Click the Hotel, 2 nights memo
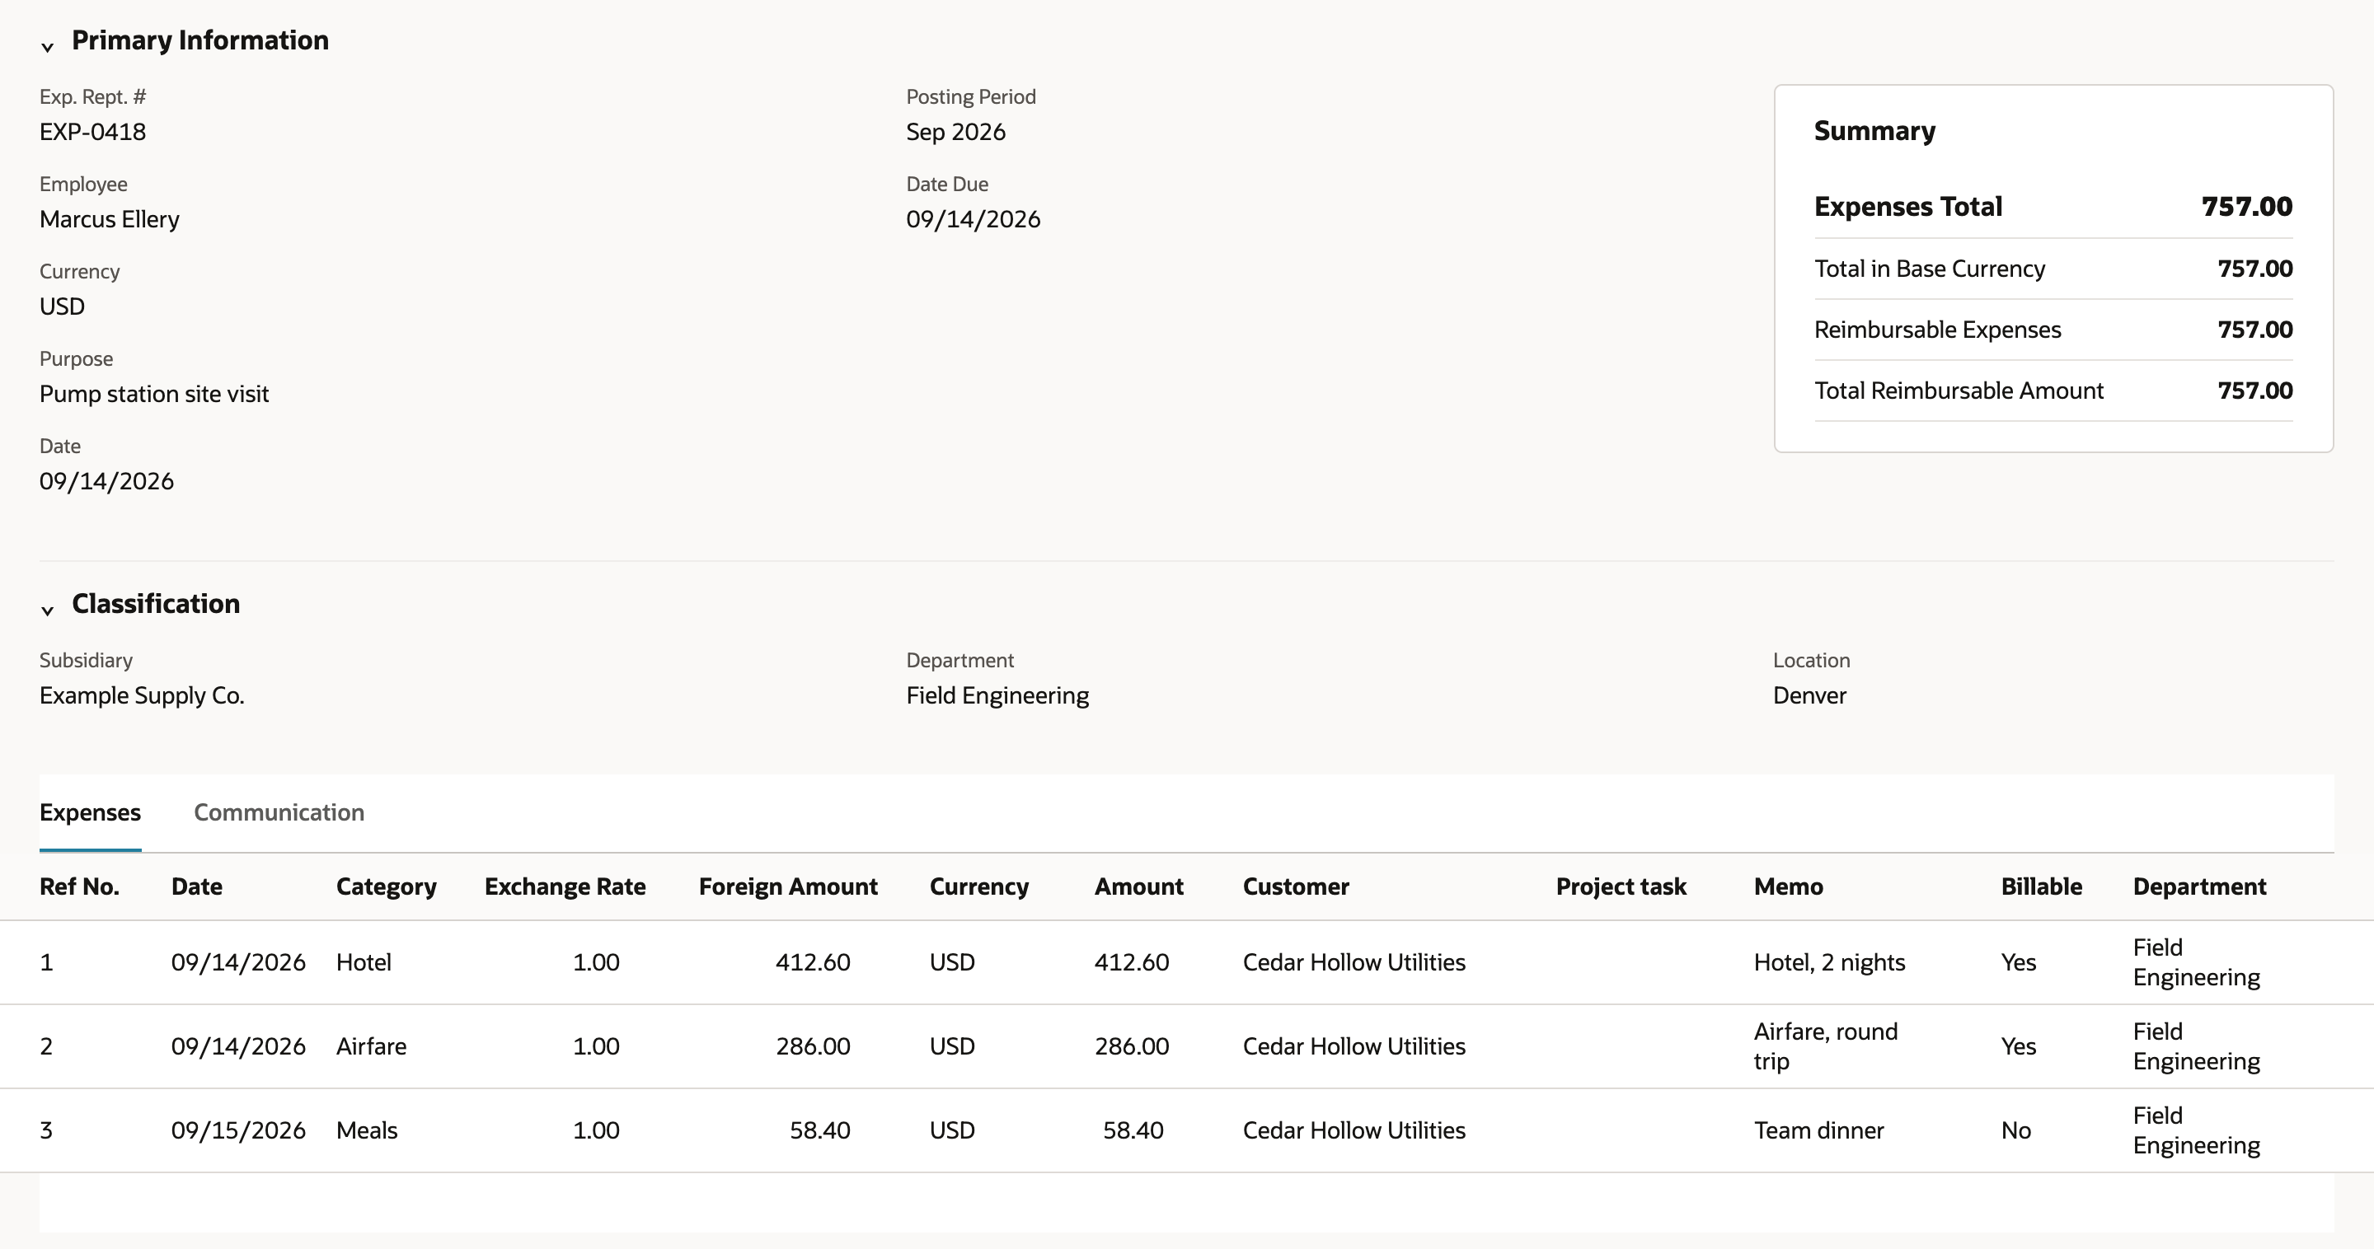The height and width of the screenshot is (1249, 2374). click(x=1829, y=962)
